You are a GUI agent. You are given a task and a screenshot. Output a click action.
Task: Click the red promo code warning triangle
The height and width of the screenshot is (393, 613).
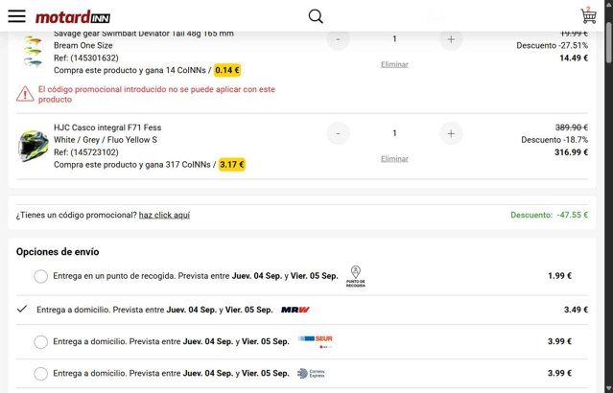[25, 94]
